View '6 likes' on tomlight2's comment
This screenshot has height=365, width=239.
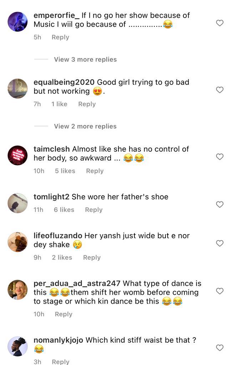[64, 210]
